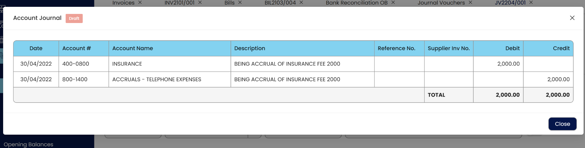Close the Bank Reconciliation OB tab
This screenshot has width=585, height=148.
coord(393,3)
